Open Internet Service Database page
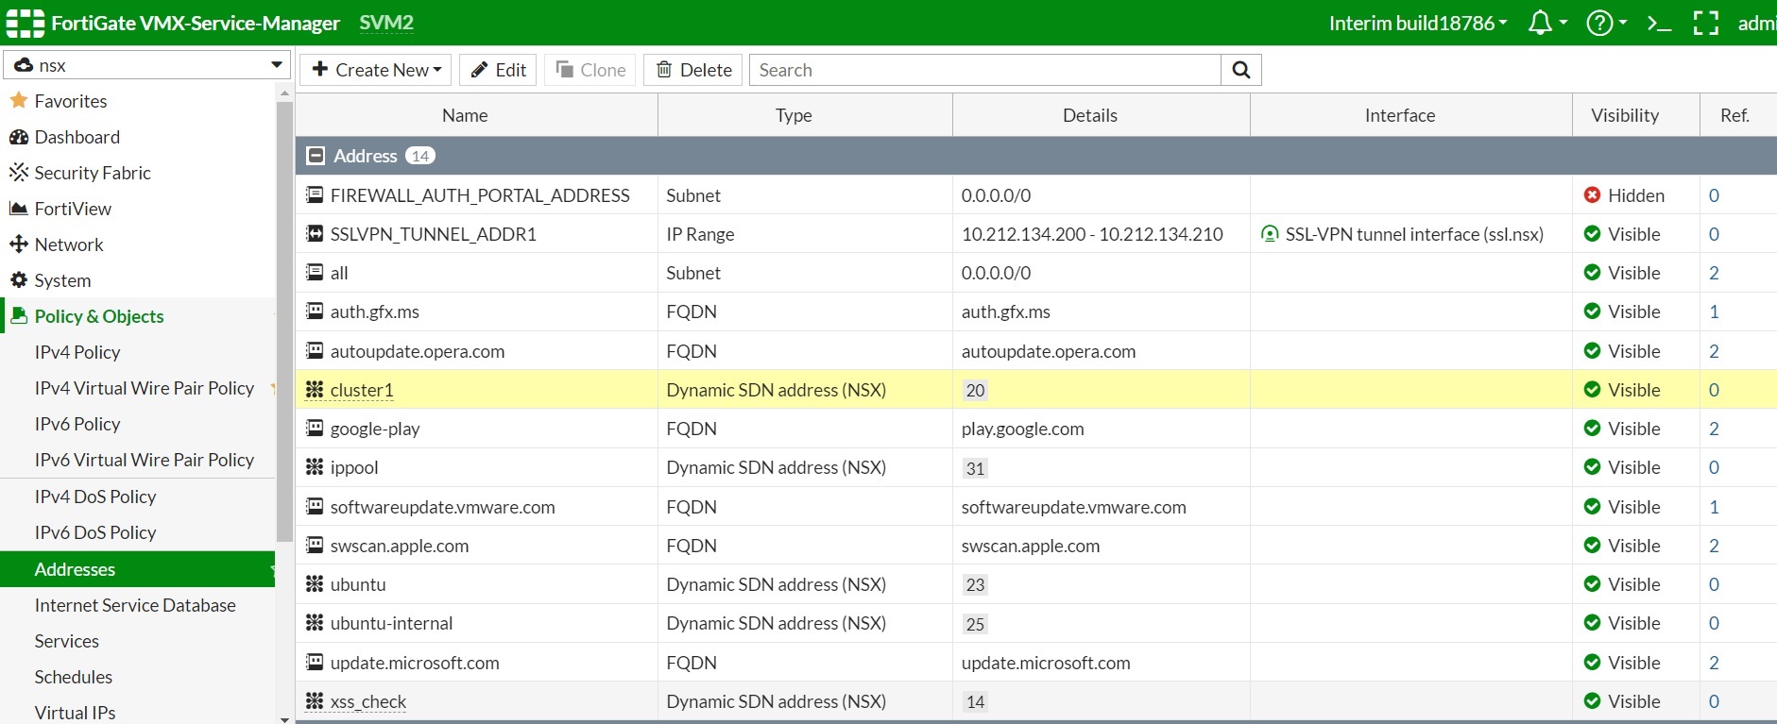 [x=135, y=605]
